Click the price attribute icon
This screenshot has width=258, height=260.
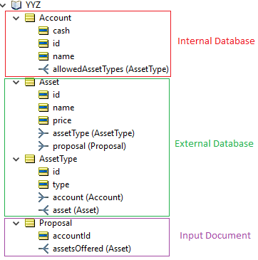(x=43, y=120)
